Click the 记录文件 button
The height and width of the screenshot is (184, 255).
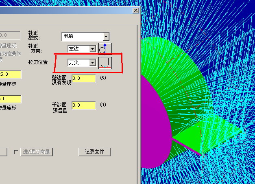coord(95,152)
